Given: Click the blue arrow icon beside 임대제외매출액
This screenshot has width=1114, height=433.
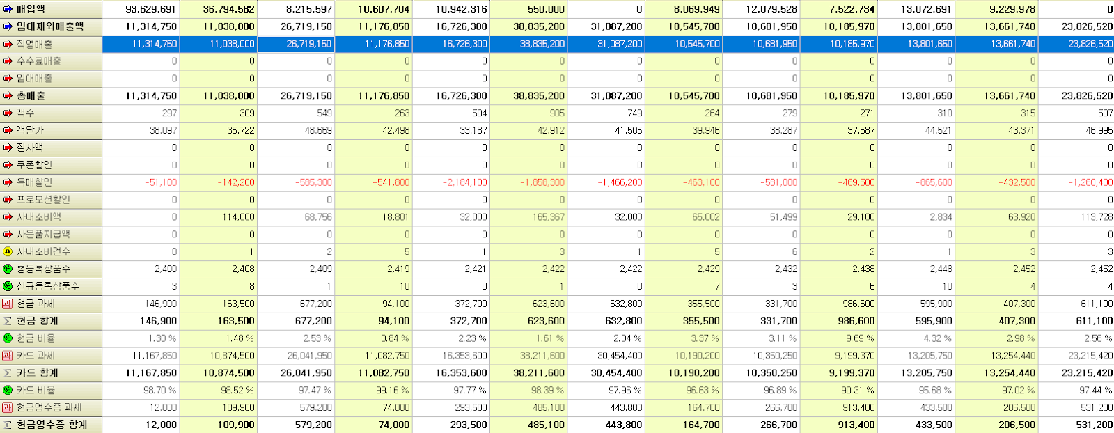Looking at the screenshot, I should point(8,26).
